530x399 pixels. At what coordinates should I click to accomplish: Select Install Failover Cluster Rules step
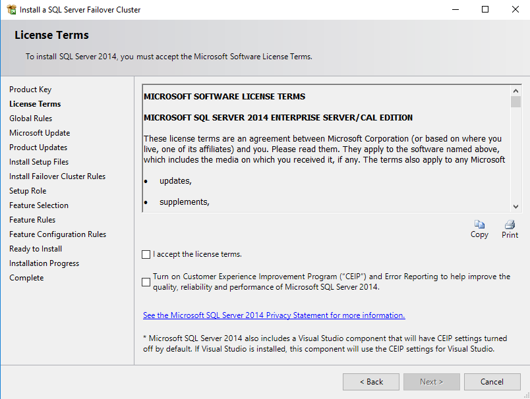click(57, 176)
